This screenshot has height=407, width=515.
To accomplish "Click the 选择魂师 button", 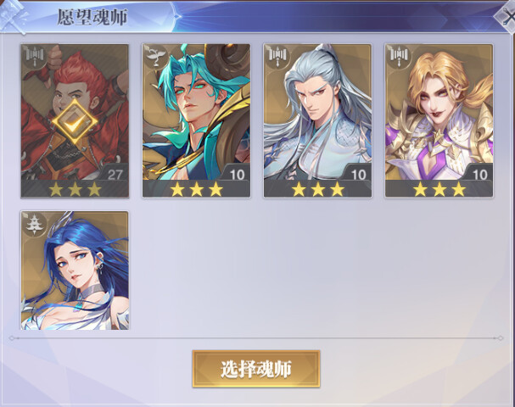I will (256, 369).
